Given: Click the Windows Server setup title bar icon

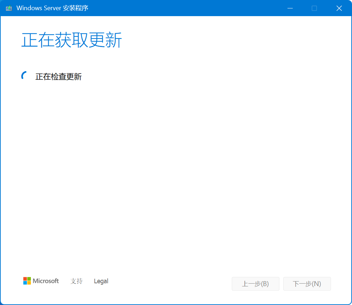Looking at the screenshot, I should 9,8.
